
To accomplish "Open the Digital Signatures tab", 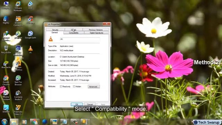I will pos(96,33).
